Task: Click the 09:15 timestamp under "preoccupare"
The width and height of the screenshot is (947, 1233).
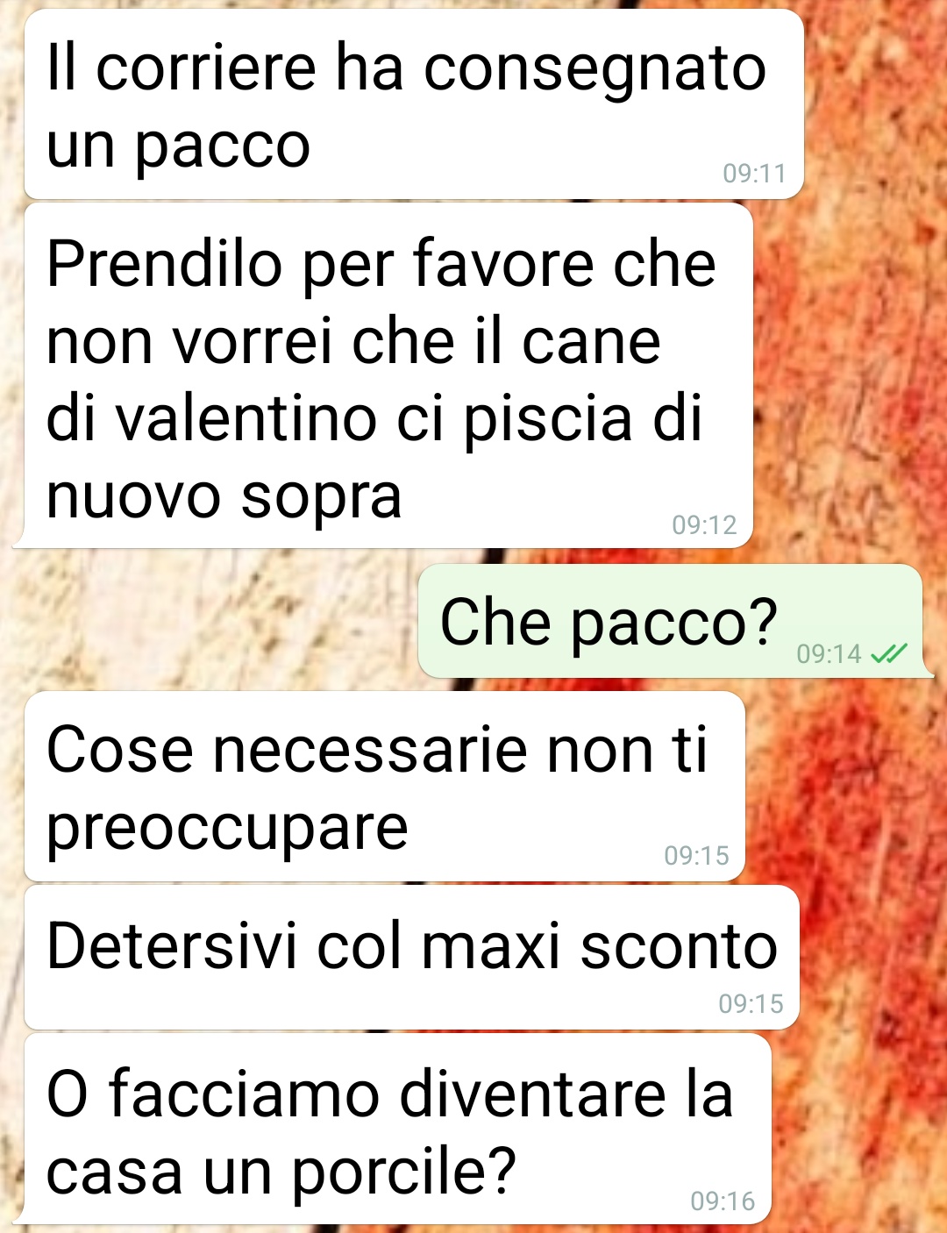Action: tap(696, 855)
